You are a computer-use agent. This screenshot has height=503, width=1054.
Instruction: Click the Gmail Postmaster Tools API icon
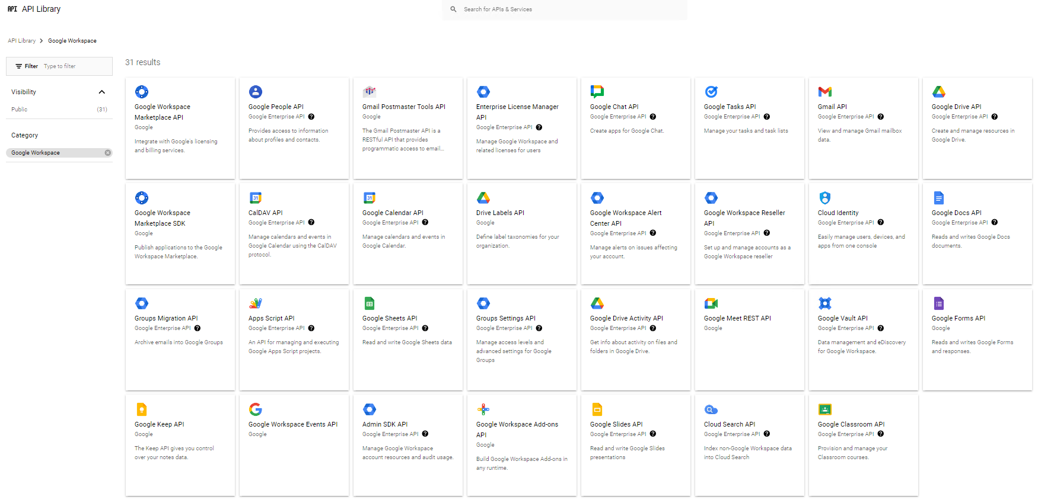[370, 92]
